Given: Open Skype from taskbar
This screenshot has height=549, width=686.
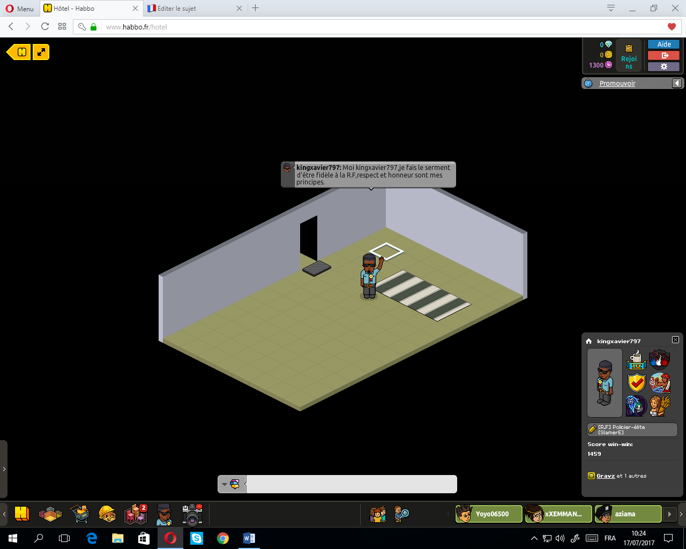Looking at the screenshot, I should coord(197,538).
